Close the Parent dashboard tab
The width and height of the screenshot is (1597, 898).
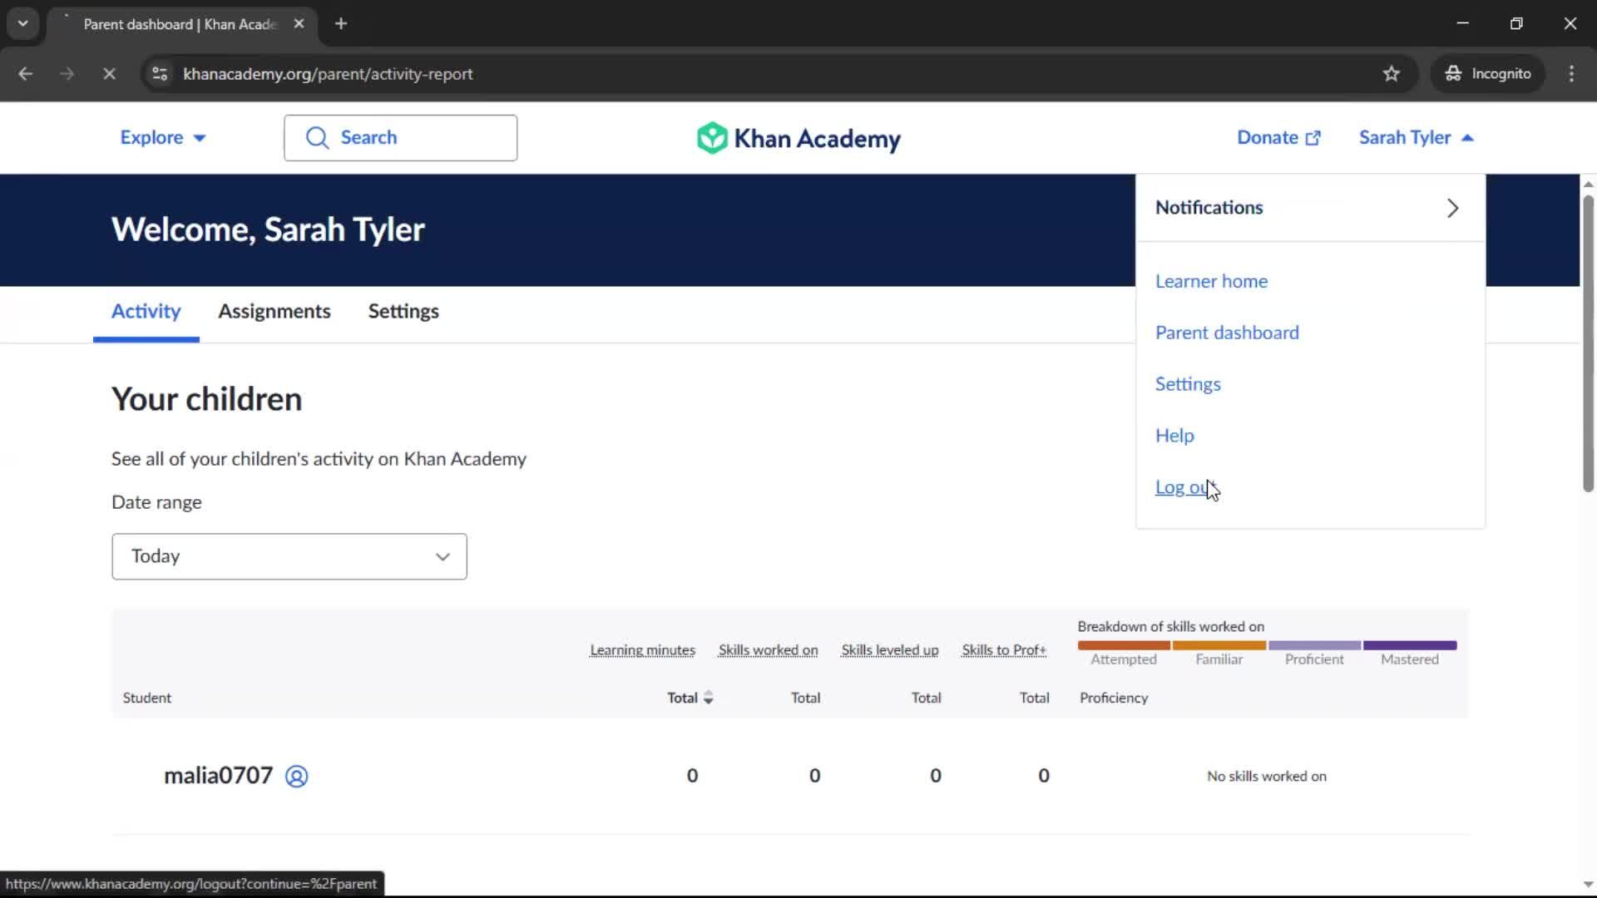click(299, 24)
